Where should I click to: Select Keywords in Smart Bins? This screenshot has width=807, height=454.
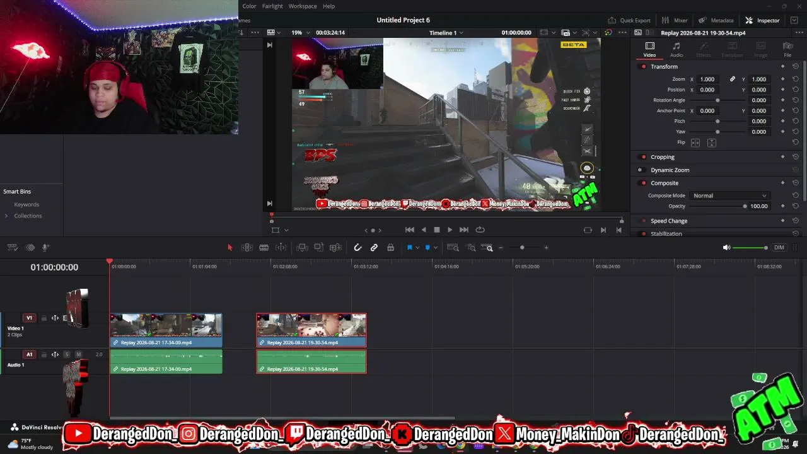coord(26,205)
